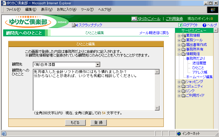The image size is (219, 137).
Task: Open 届出書等作成 in the service menu
Action: (x=196, y=45)
